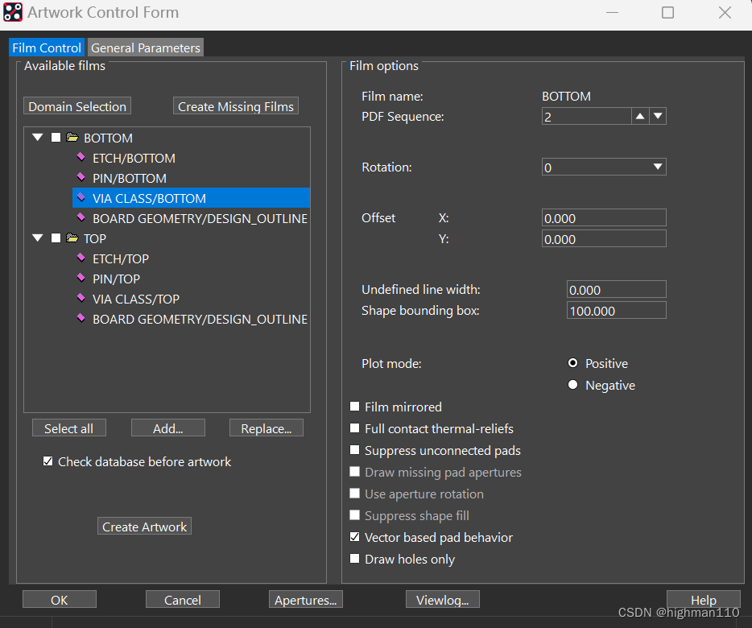This screenshot has height=628, width=752.
Task: Open the Apertures dialog
Action: click(305, 600)
